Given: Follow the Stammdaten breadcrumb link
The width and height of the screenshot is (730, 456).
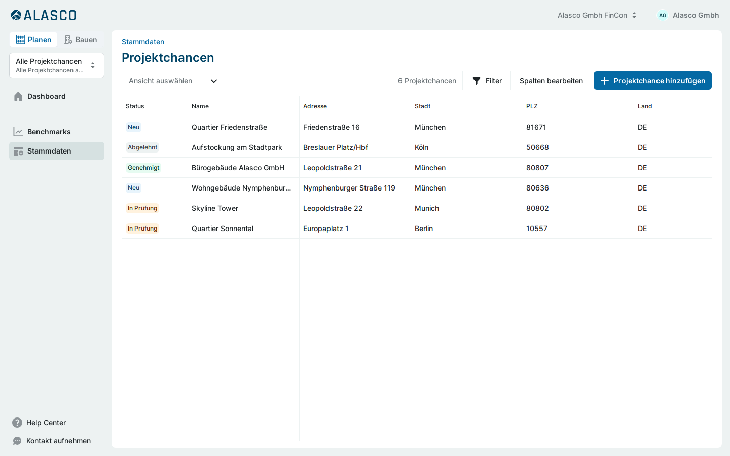Looking at the screenshot, I should click(x=143, y=42).
